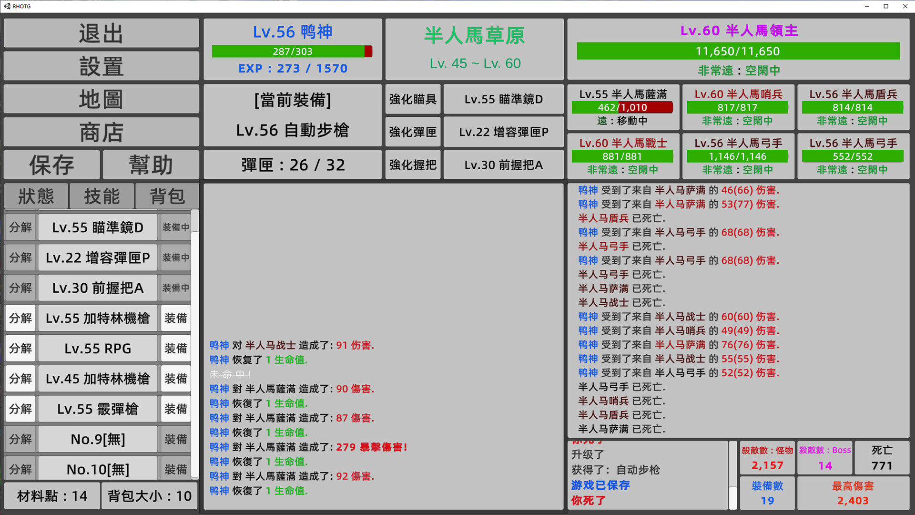Viewport: 915px width, 515px height.
Task: Save the game with 保存
Action: 52,165
